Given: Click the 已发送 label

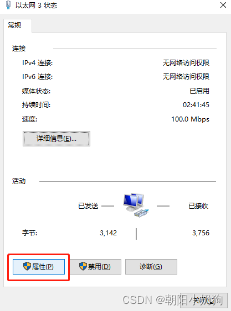Looking at the screenshot, I should coord(88,206).
